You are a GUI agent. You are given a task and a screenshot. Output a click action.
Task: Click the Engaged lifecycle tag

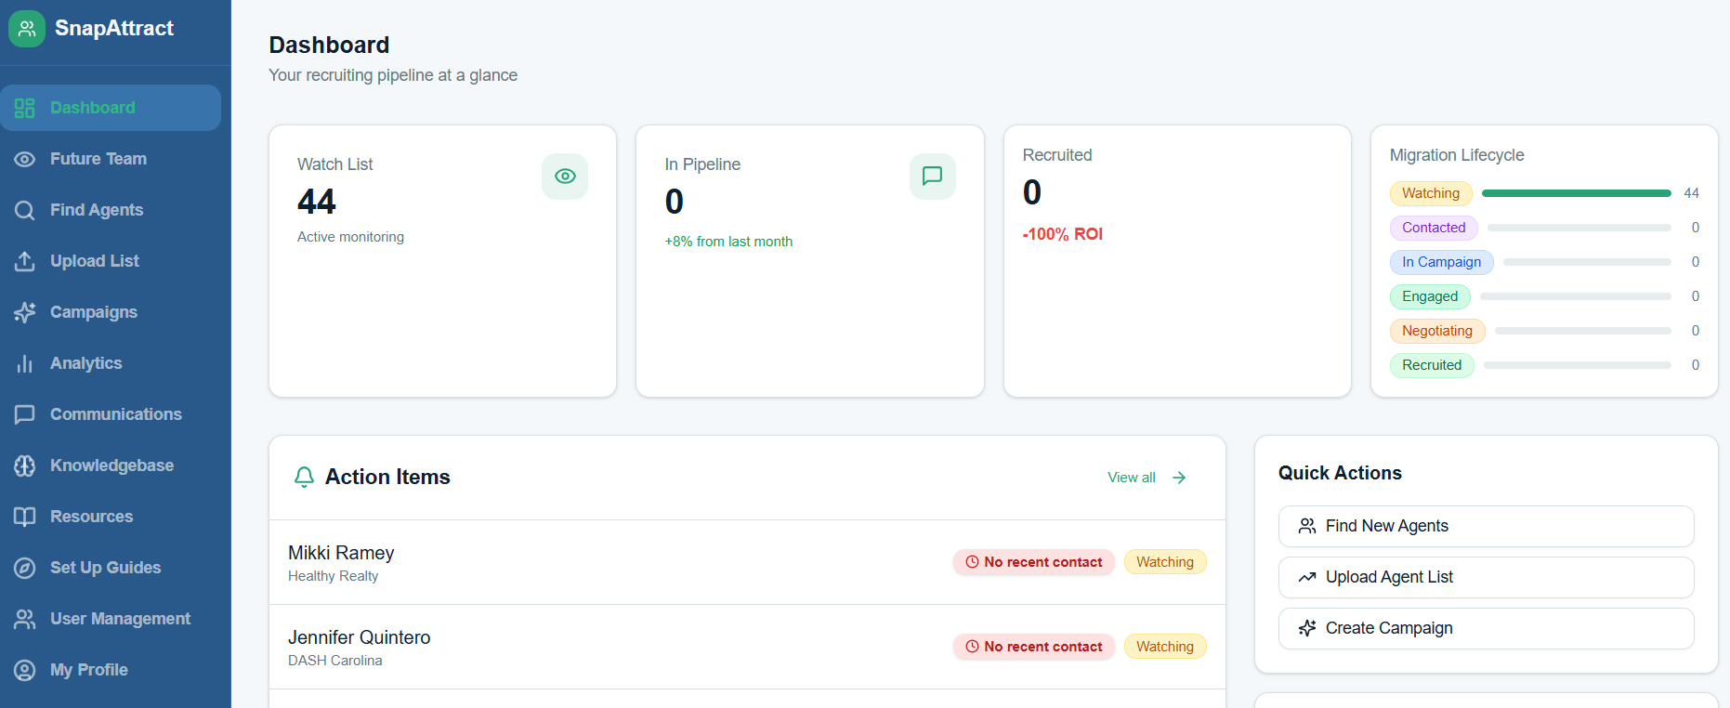1430,296
